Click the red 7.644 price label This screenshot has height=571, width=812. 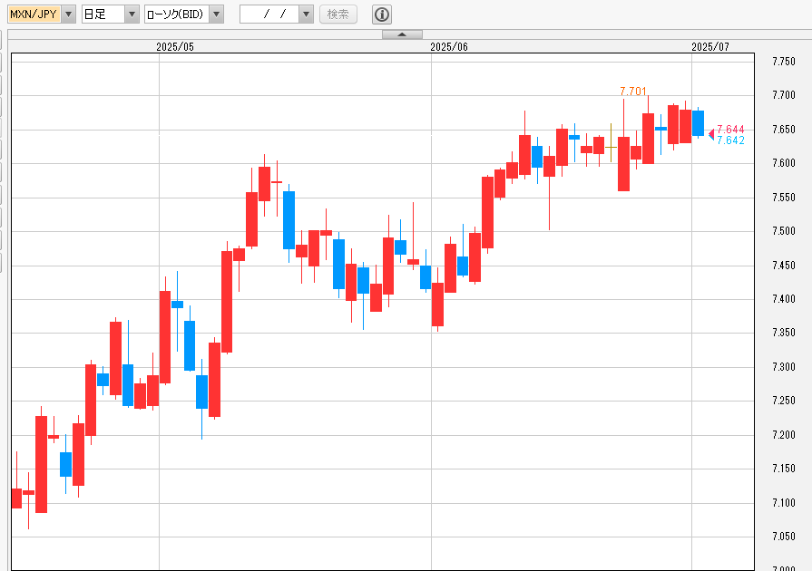[x=730, y=130]
